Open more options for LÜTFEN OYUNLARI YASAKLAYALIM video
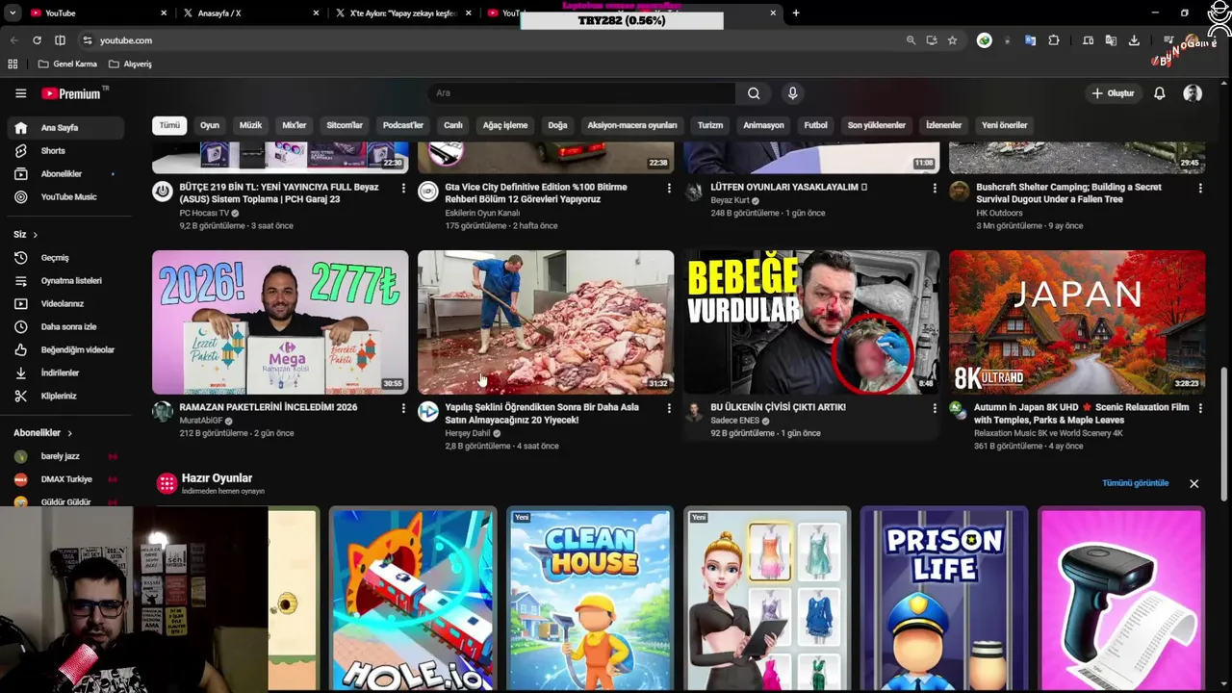 pyautogui.click(x=935, y=188)
